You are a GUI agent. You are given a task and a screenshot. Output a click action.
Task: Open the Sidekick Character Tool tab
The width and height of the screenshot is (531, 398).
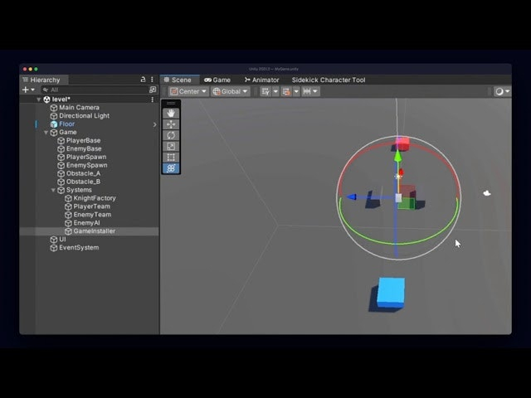point(329,80)
